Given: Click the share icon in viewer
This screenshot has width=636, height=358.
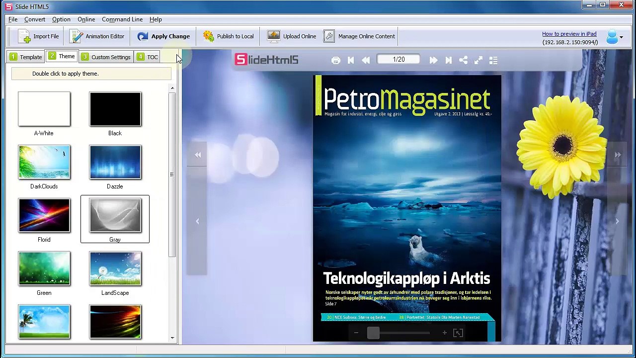Looking at the screenshot, I should click(463, 60).
